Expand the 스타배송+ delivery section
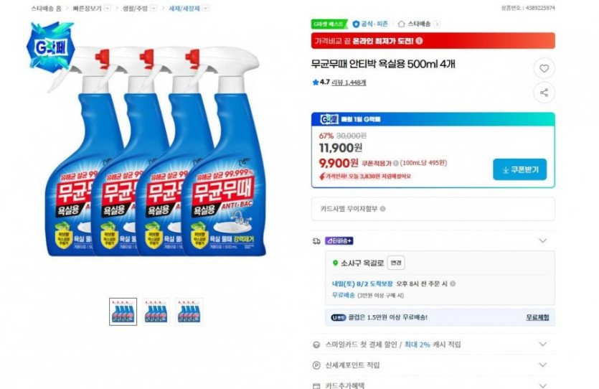This screenshot has width=599, height=389. coord(542,241)
